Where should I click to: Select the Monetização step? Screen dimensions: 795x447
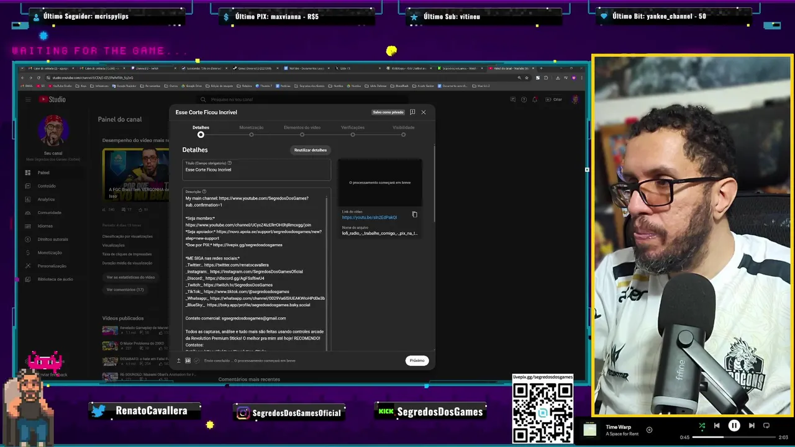point(252,130)
